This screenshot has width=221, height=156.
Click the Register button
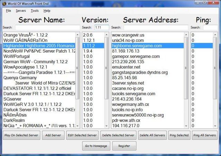124,146
